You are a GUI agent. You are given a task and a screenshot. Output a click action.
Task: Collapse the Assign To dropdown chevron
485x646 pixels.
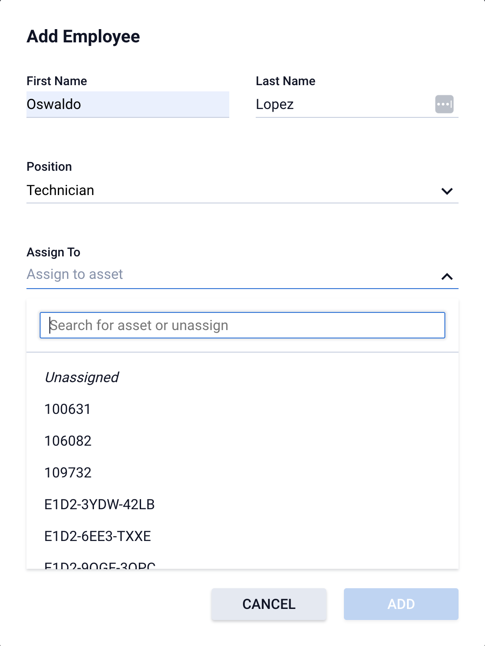pyautogui.click(x=447, y=277)
